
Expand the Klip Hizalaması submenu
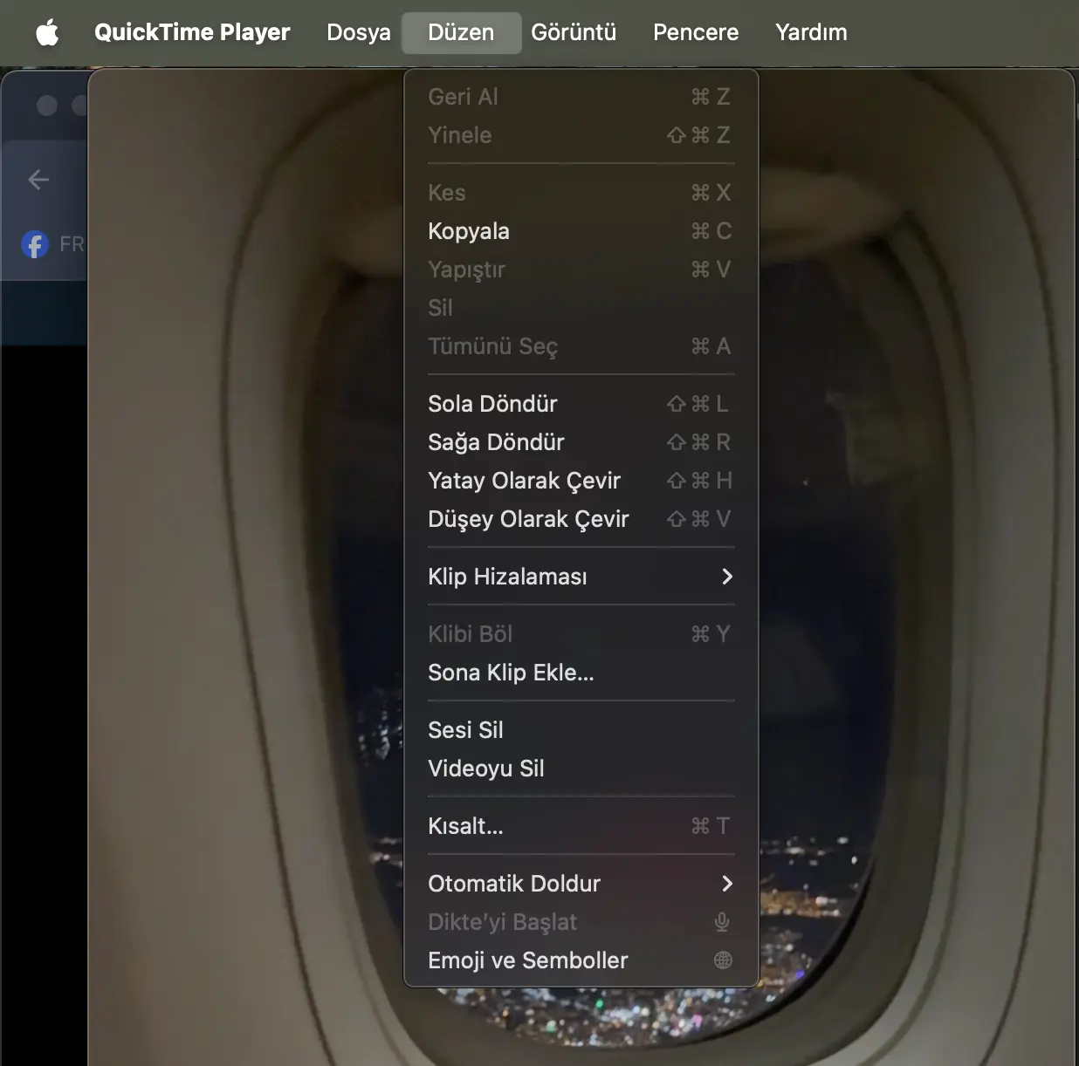(581, 577)
